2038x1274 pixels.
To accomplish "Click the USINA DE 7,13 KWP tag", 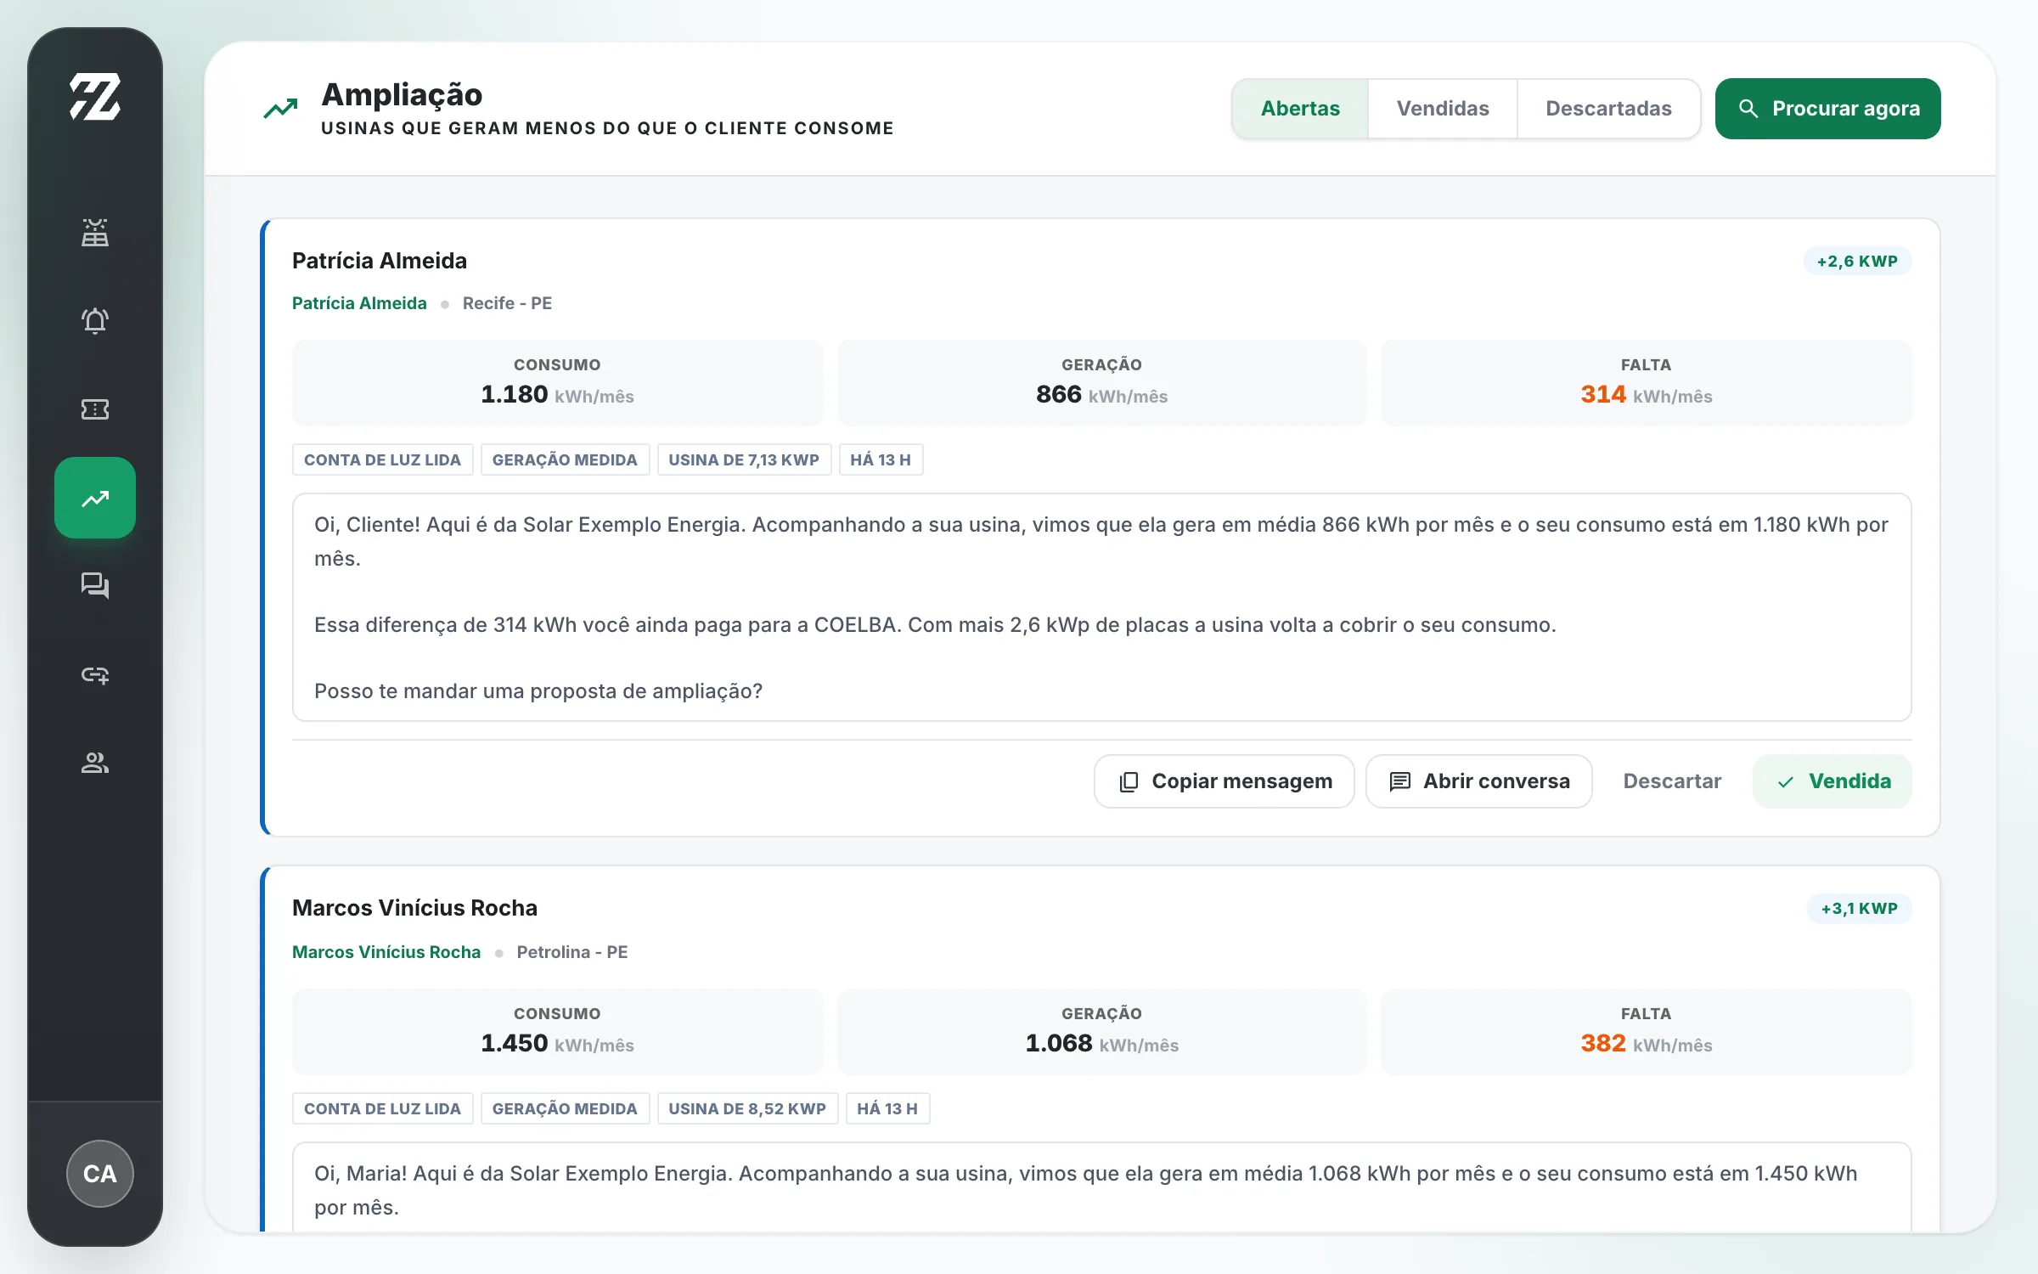I will (744, 459).
